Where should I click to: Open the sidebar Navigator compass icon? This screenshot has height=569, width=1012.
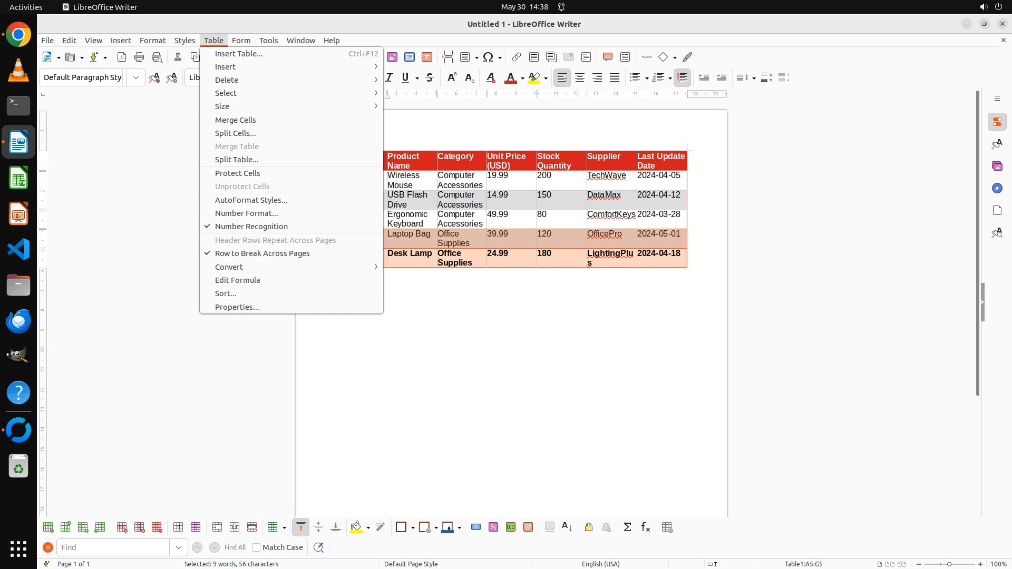(997, 188)
